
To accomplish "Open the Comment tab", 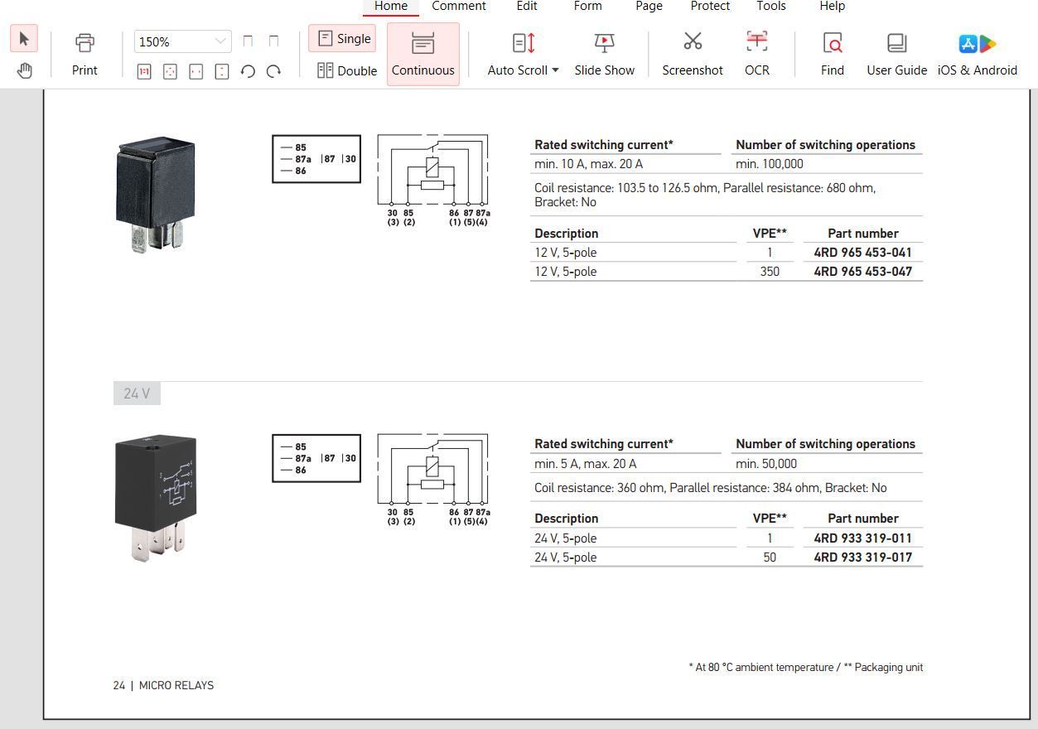I will [458, 7].
